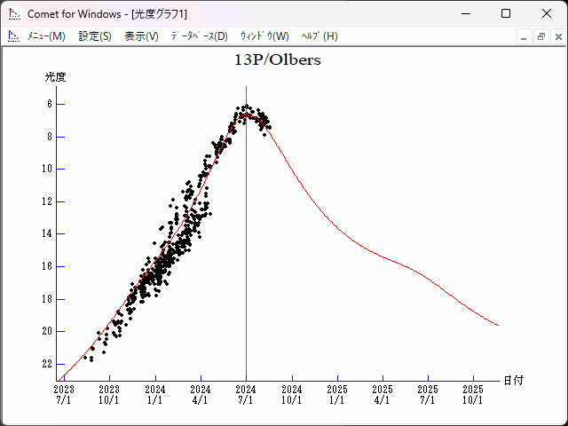Click the 日付 date axis label
The image size is (568, 426).
[x=514, y=381]
